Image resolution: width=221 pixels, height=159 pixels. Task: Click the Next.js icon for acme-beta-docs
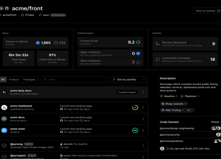point(4,92)
